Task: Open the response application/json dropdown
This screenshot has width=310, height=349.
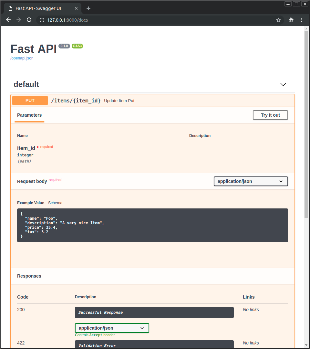Action: pos(112,328)
